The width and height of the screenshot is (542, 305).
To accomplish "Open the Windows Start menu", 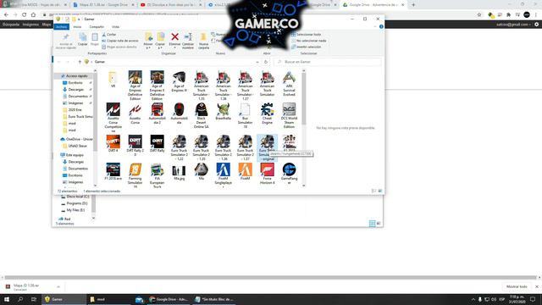I will [7, 299].
